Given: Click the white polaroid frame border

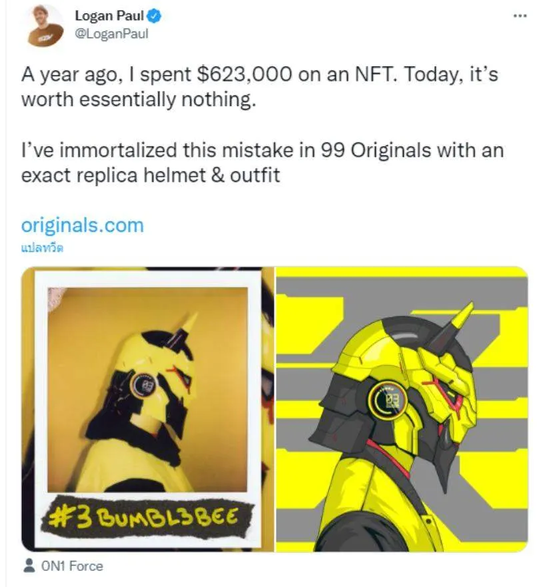Looking at the screenshot, I should click(147, 279).
